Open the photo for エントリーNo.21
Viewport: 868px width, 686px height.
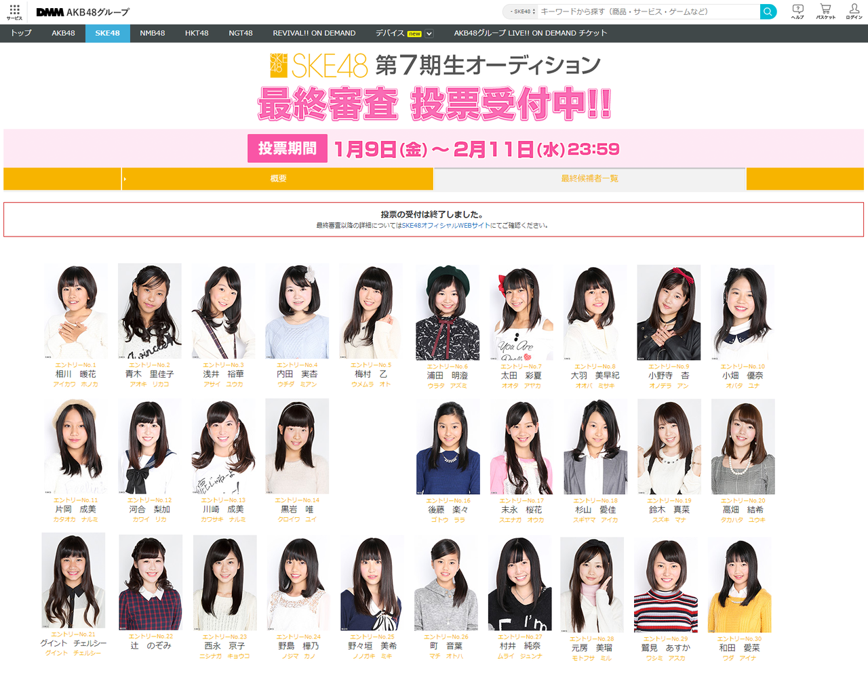pyautogui.click(x=73, y=580)
